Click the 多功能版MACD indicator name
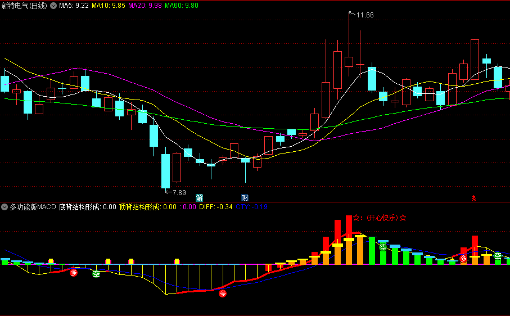The image size is (510, 316). coord(33,207)
